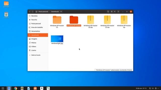The height and width of the screenshot is (90, 161).
Task: Open Favorito in the sidebar
Action: pyautogui.click(x=38, y=20)
